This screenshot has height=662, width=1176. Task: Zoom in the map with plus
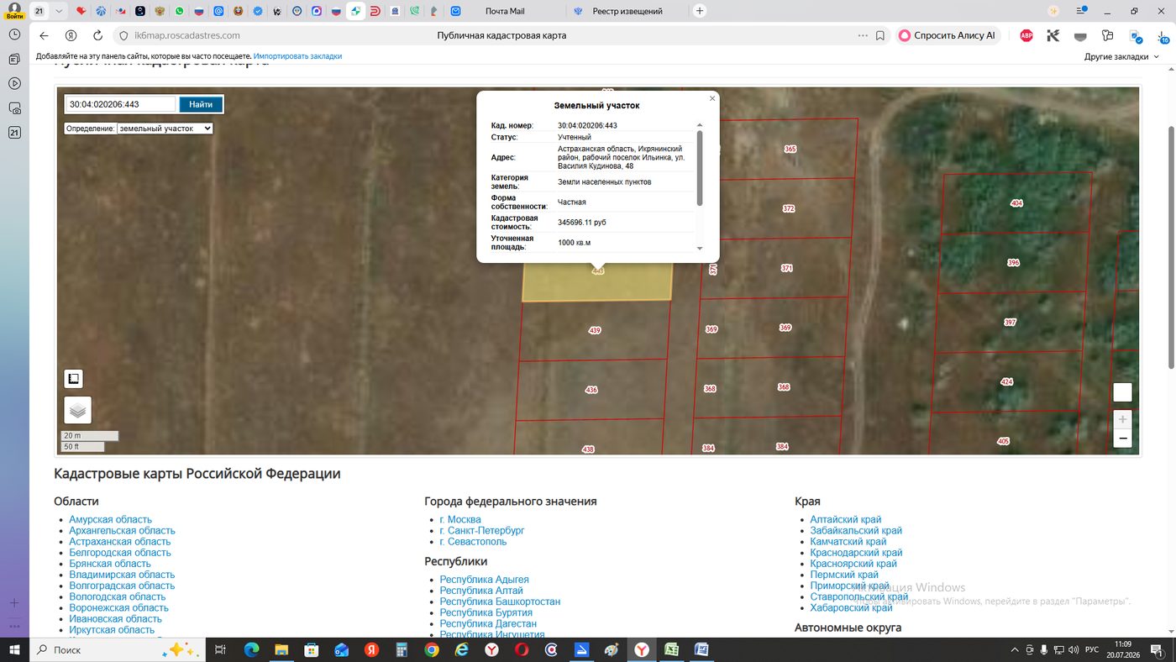coord(1122,419)
